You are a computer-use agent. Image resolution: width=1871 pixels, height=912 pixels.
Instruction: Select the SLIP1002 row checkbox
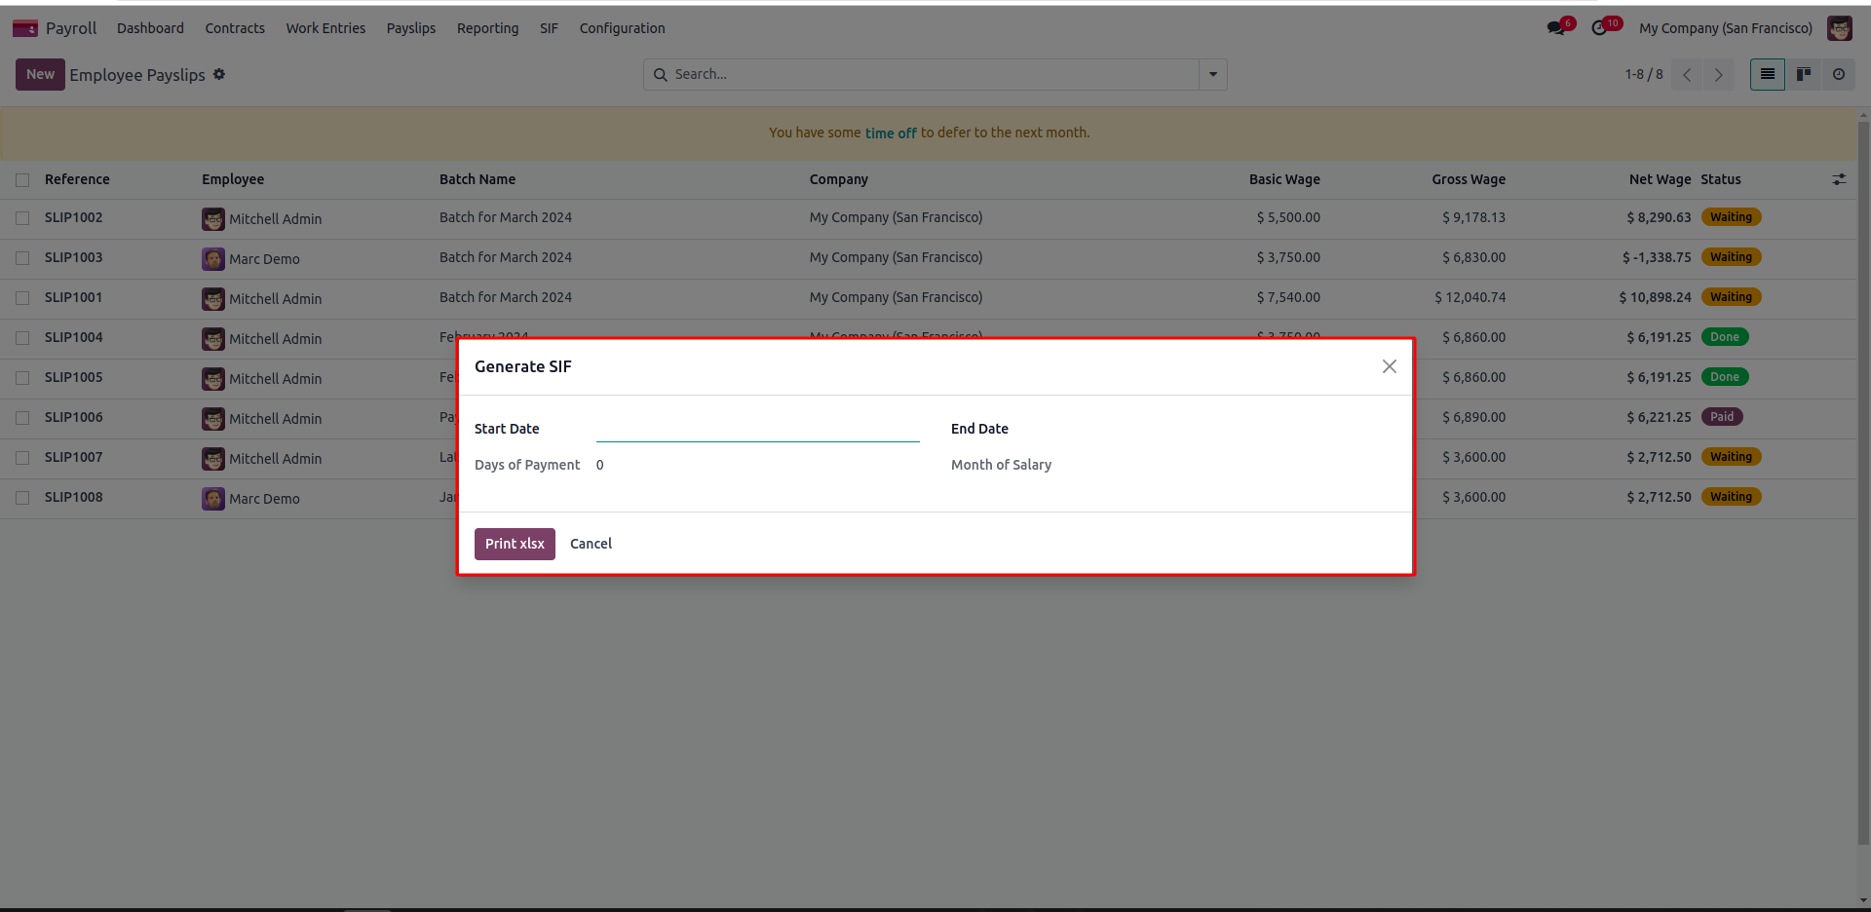pyautogui.click(x=22, y=218)
